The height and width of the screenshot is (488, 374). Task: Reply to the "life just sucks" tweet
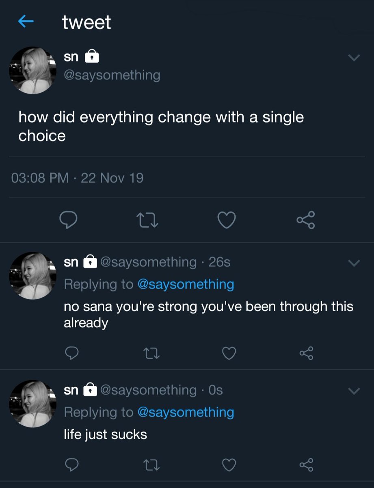pyautogui.click(x=72, y=464)
